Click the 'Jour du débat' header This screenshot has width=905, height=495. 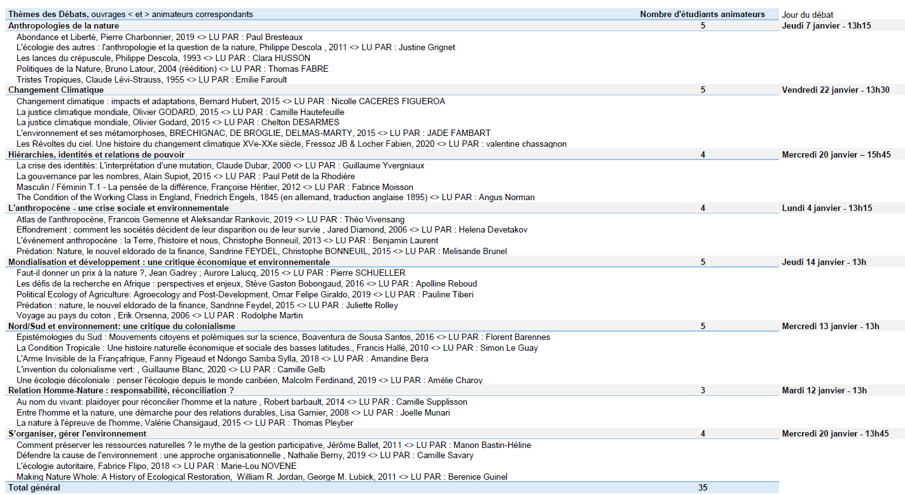coord(807,15)
